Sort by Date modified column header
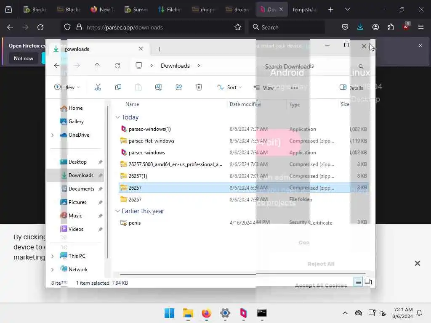The image size is (431, 323). point(245,104)
